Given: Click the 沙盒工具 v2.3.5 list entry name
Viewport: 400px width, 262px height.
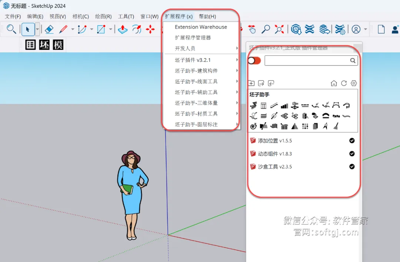Looking at the screenshot, I should [x=275, y=167].
